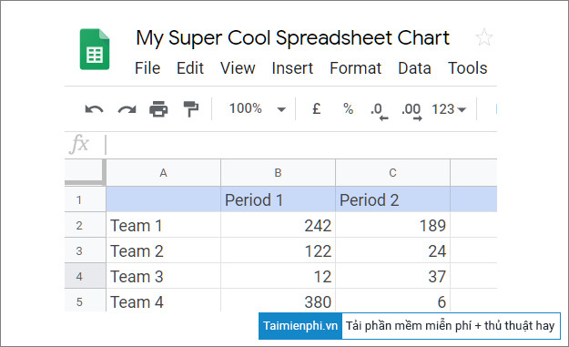Image resolution: width=569 pixels, height=347 pixels.
Task: Click the Period 2 cell
Action: 392,199
